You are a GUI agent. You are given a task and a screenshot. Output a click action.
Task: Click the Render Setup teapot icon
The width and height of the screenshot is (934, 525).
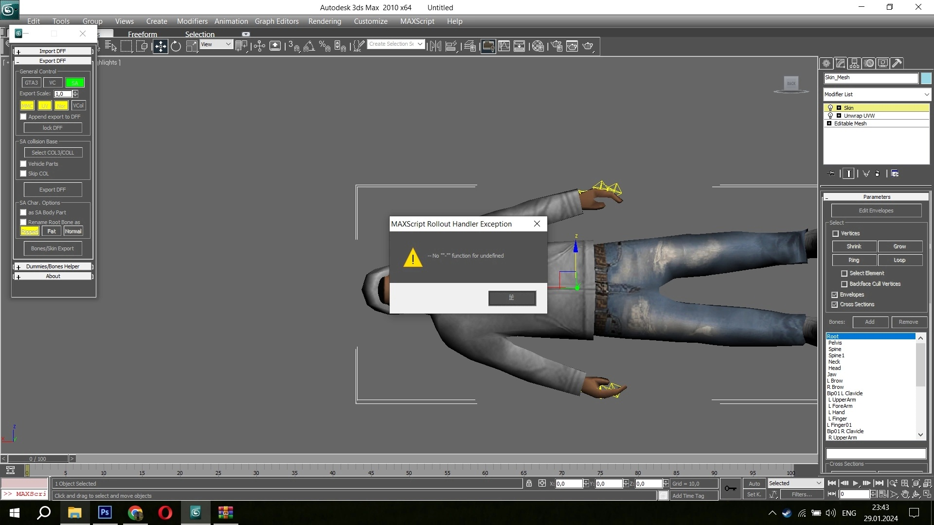[x=557, y=46]
